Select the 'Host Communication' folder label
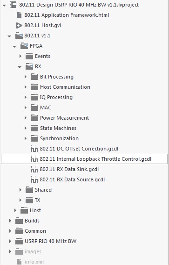Viewport: 169px width, 265px height. coord(65,87)
